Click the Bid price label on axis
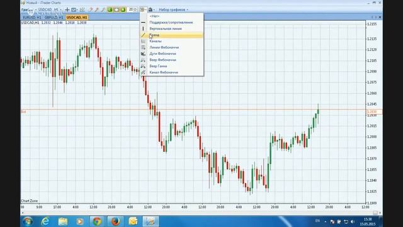Image resolution: width=403 pixels, height=227 pixels. [374, 112]
